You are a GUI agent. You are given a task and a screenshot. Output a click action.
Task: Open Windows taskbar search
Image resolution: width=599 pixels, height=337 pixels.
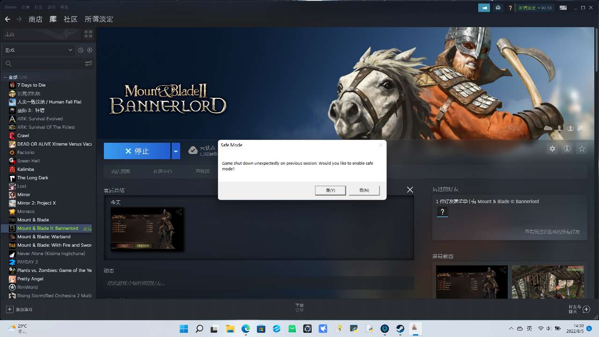(x=199, y=329)
